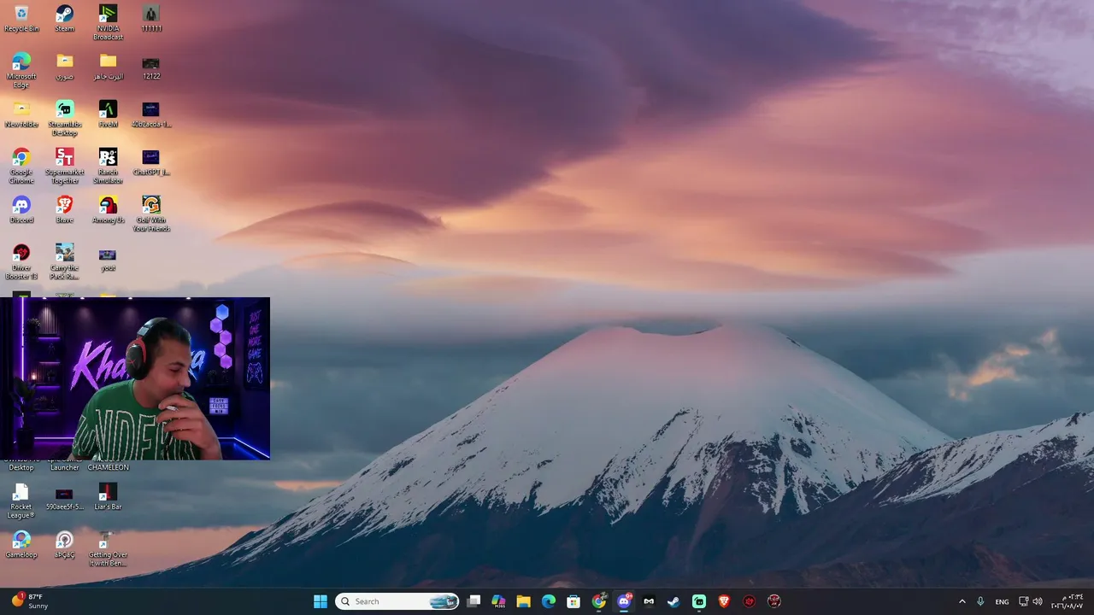Image resolution: width=1094 pixels, height=615 pixels.
Task: Switch to Streamlabs on the taskbar
Action: click(699, 601)
